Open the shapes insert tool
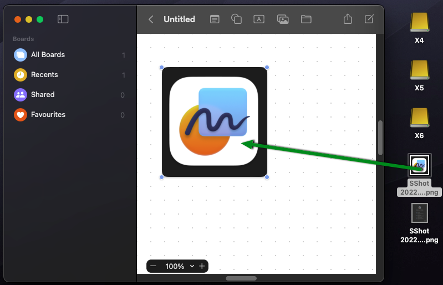 237,19
